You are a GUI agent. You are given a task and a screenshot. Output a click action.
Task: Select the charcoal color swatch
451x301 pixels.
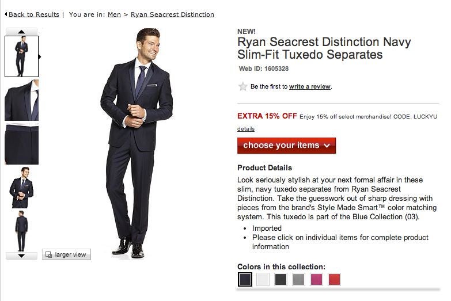(281, 280)
